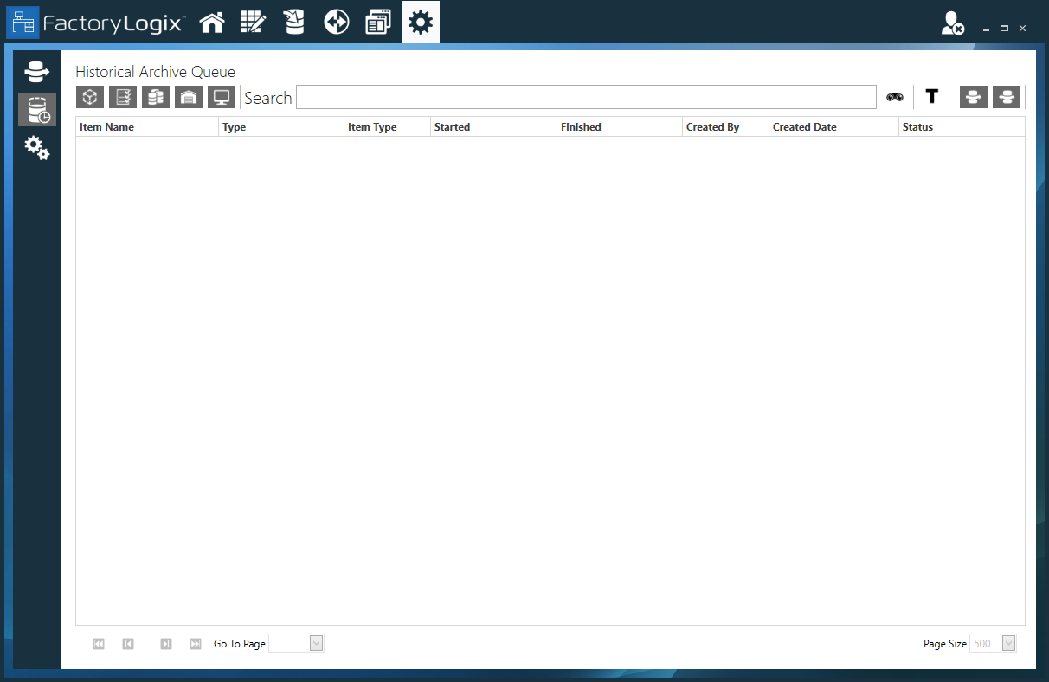Expand the user account menu at top right
The width and height of the screenshot is (1049, 682).
pyautogui.click(x=953, y=24)
